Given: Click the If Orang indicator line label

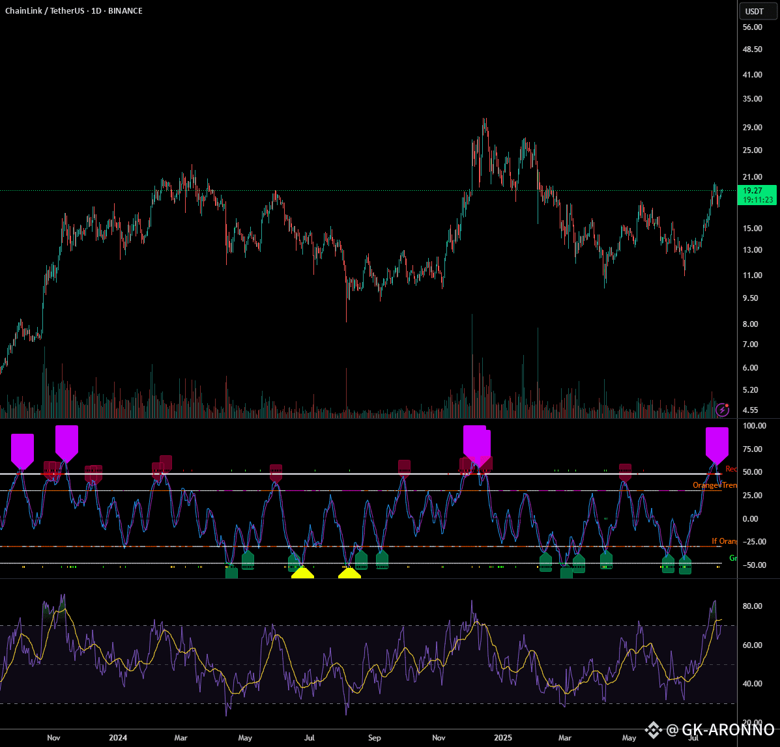Looking at the screenshot, I should [725, 541].
